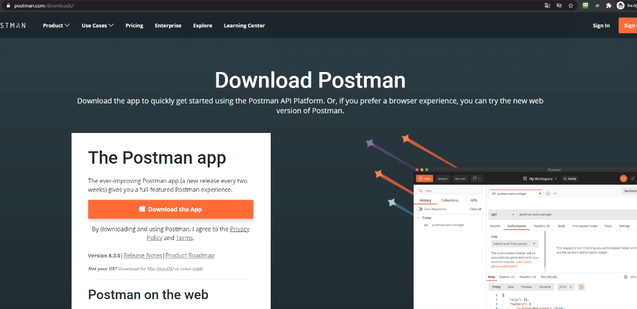637x309 pixels.
Task: Click the Postman logo in site header
Action: click(x=13, y=26)
